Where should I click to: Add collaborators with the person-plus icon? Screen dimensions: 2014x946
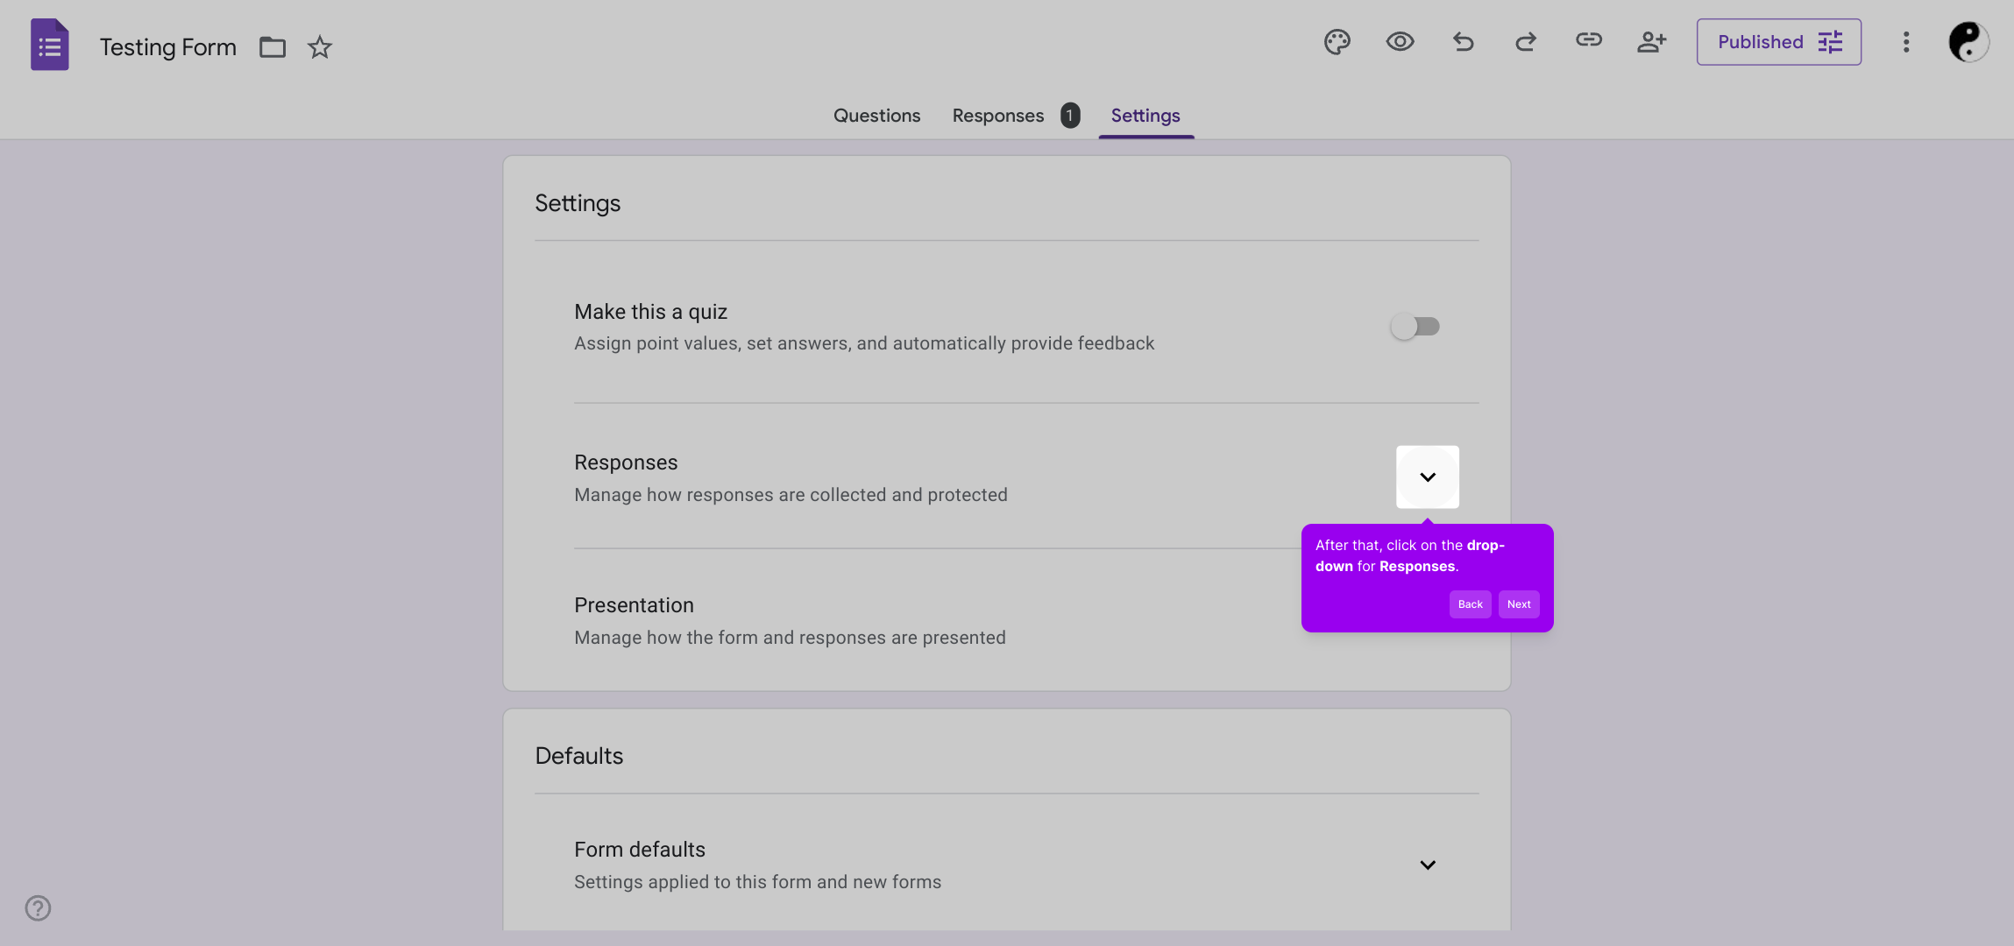click(x=1652, y=41)
